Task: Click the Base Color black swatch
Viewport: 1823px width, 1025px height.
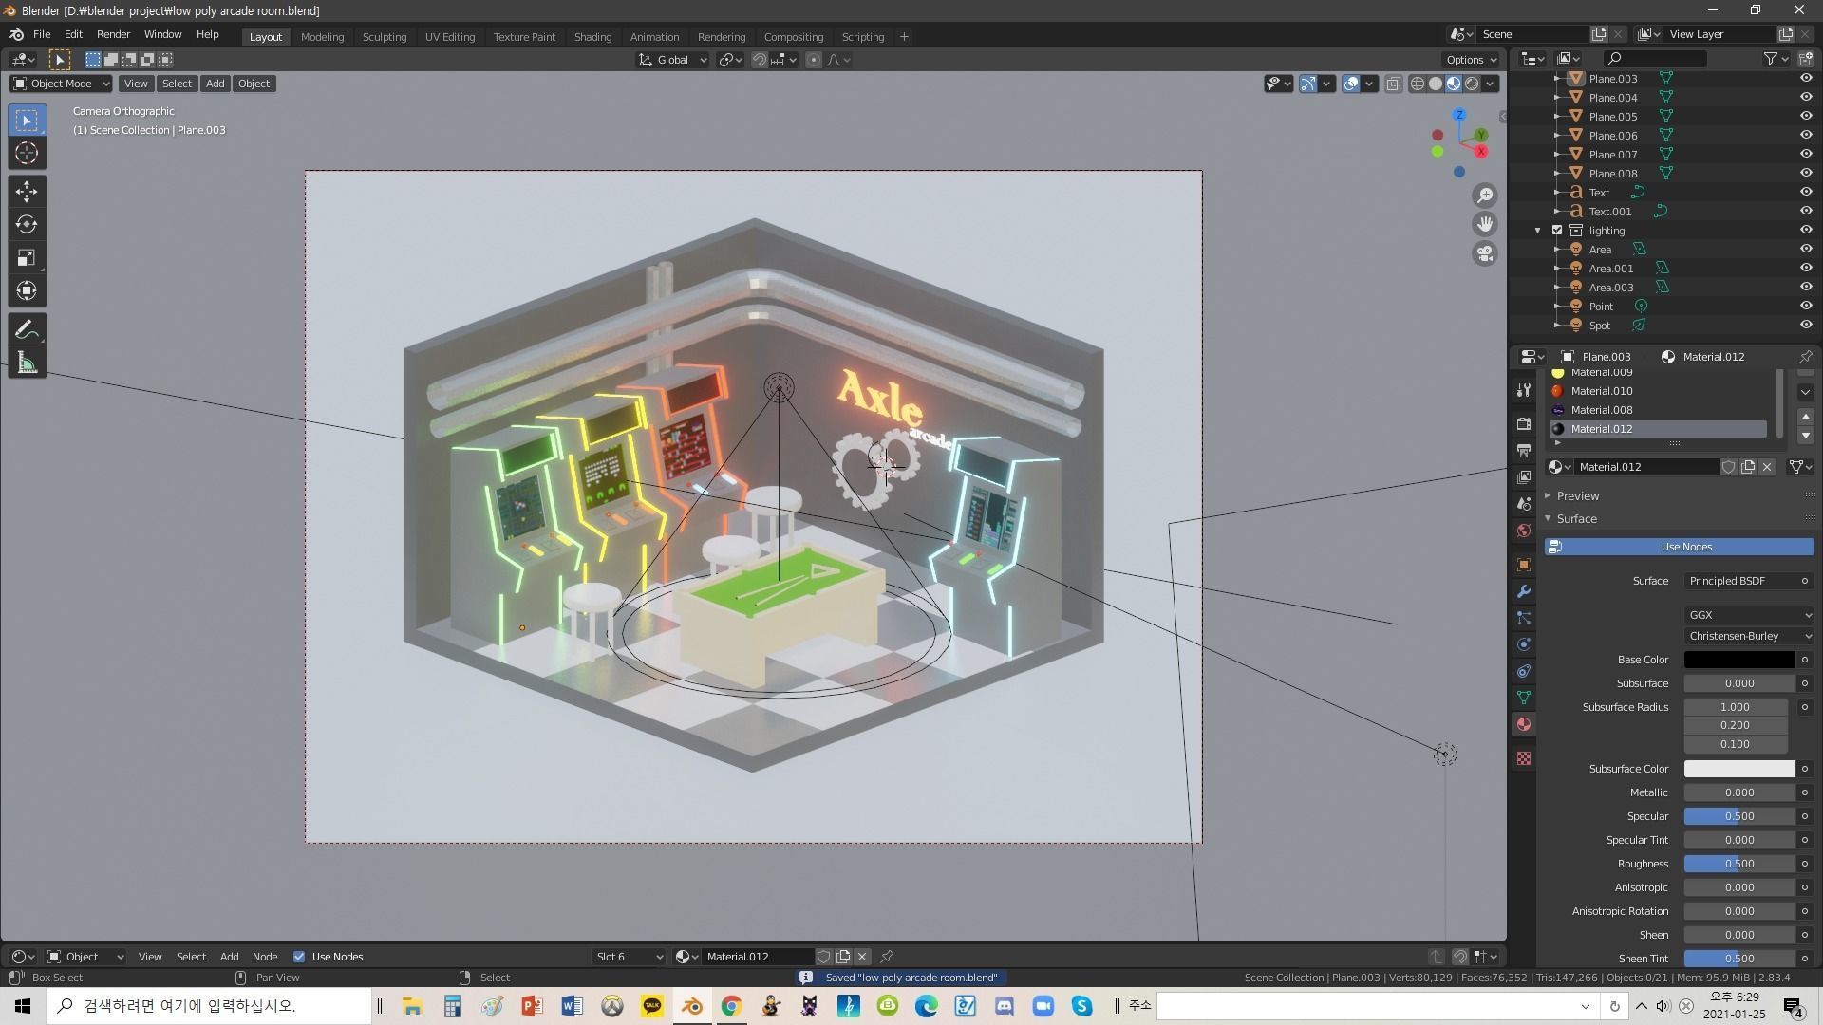Action: (1739, 660)
